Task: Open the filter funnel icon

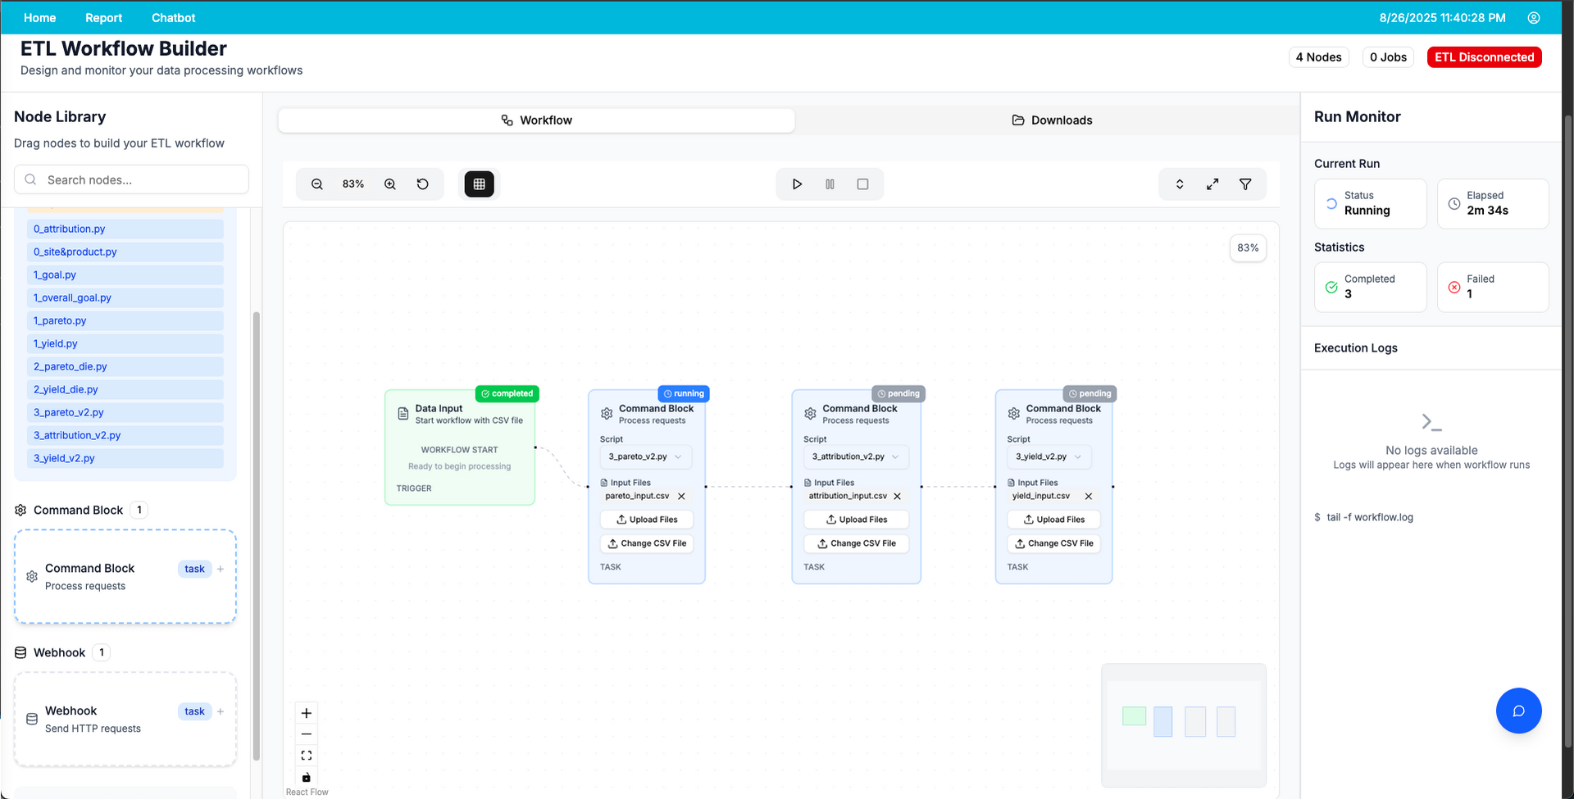Action: (1245, 184)
